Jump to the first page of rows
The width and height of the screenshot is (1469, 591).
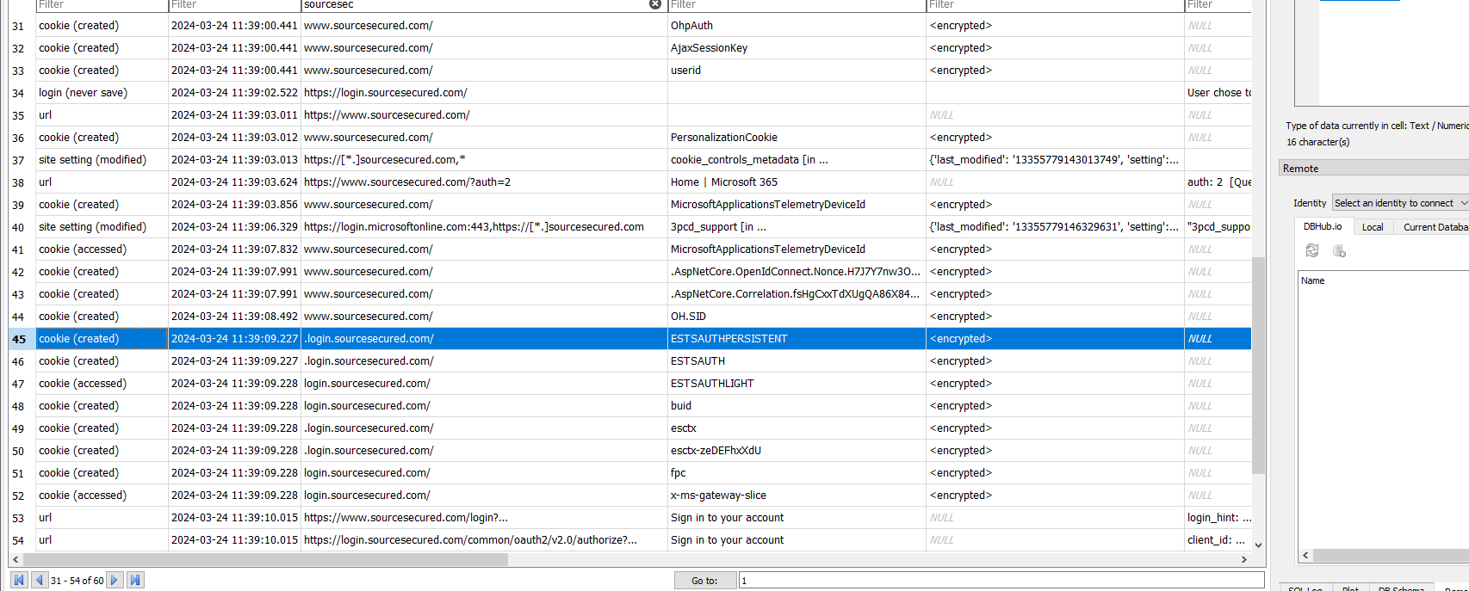(x=19, y=580)
